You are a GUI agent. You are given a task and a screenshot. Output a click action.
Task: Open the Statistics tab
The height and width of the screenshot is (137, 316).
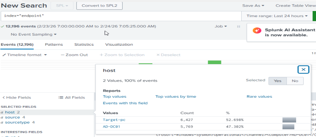coord(84,44)
